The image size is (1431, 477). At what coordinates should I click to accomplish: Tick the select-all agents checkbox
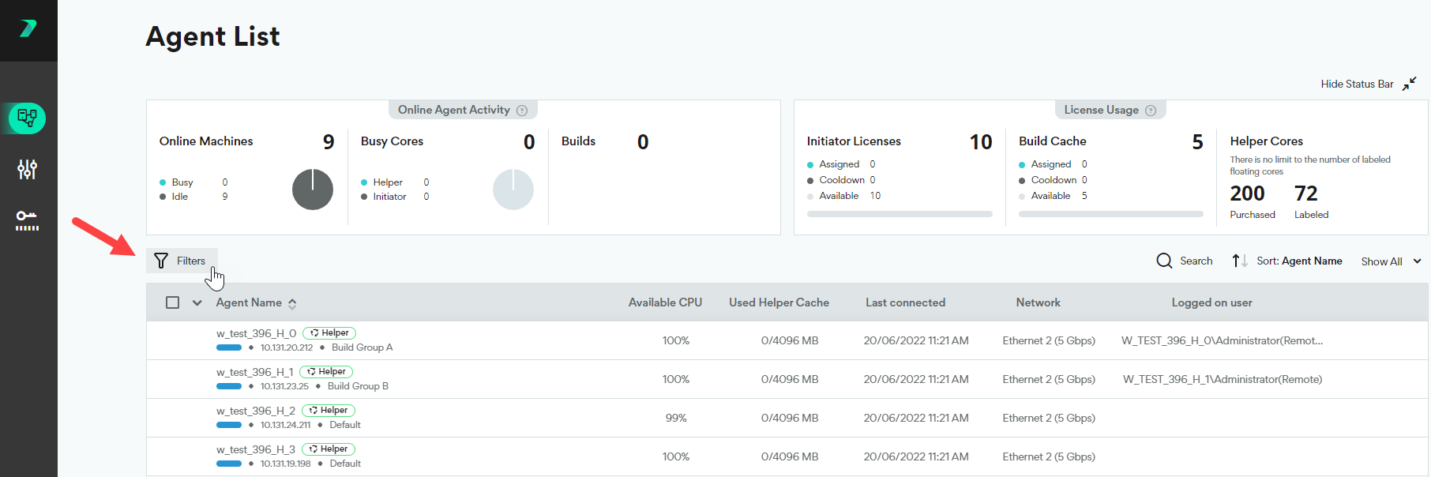click(x=172, y=302)
